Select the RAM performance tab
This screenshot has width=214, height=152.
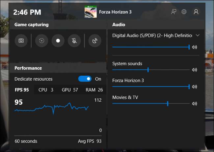click(94, 90)
